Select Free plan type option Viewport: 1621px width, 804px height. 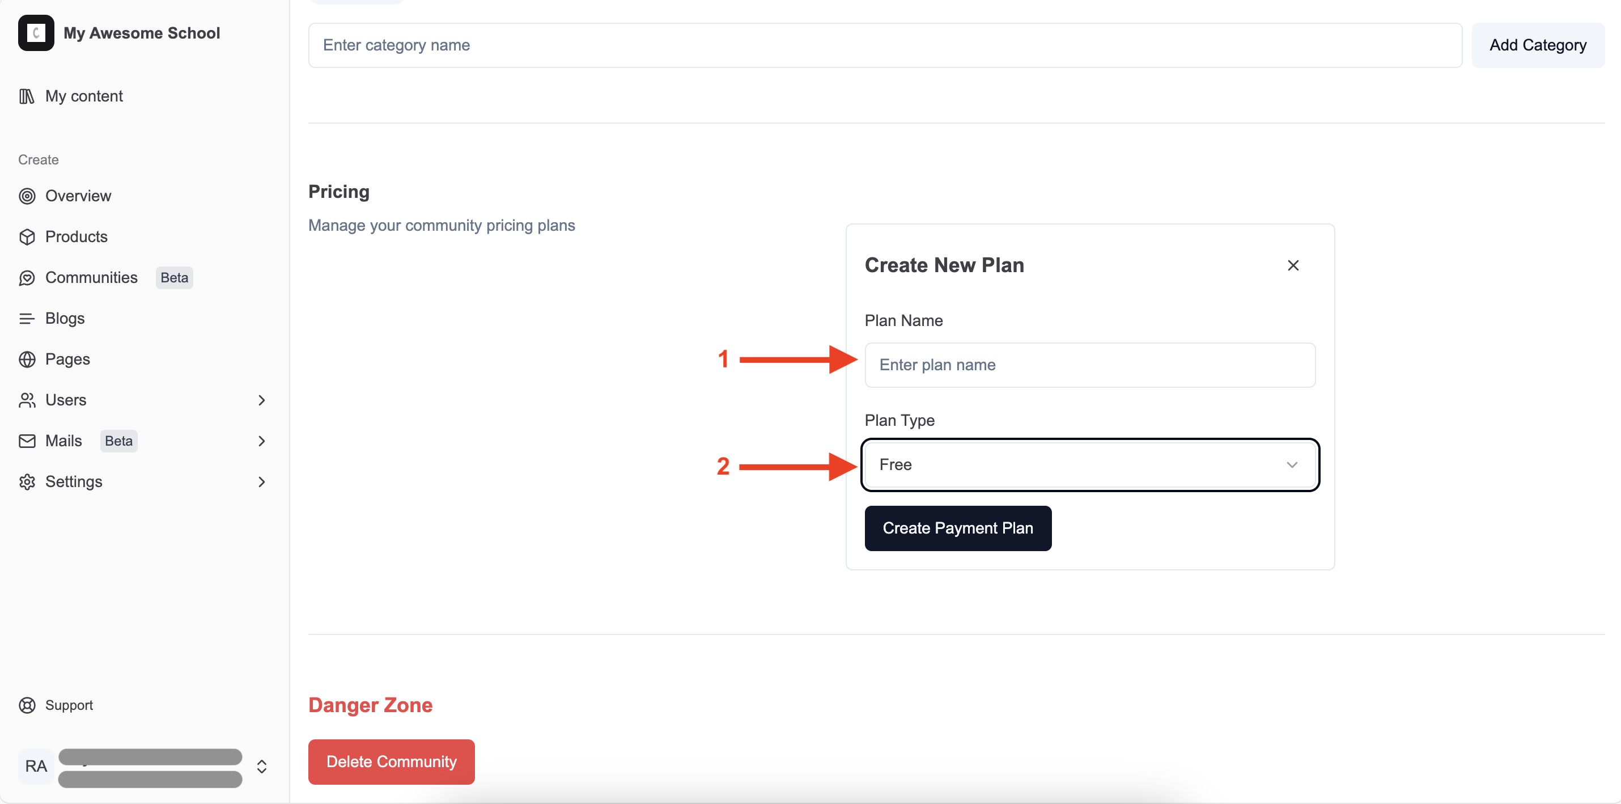point(1089,464)
